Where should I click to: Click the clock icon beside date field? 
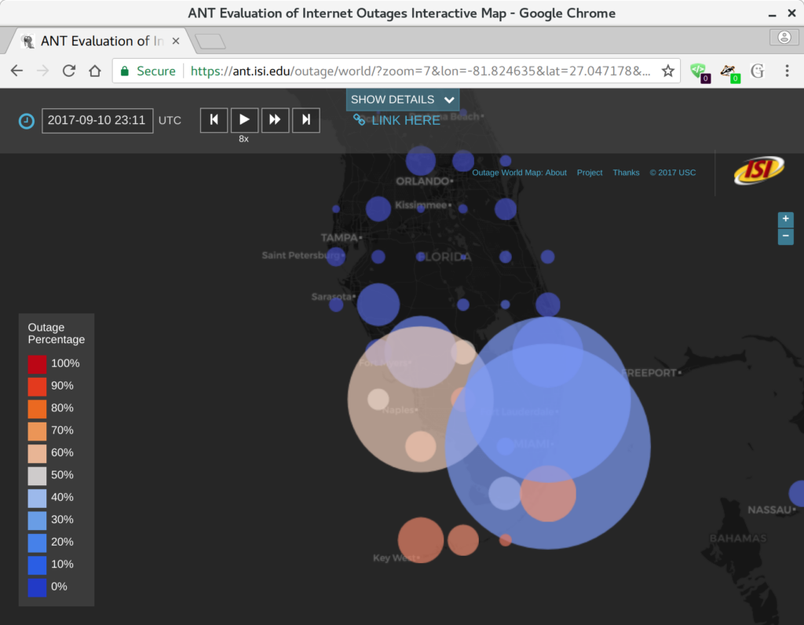coord(26,121)
